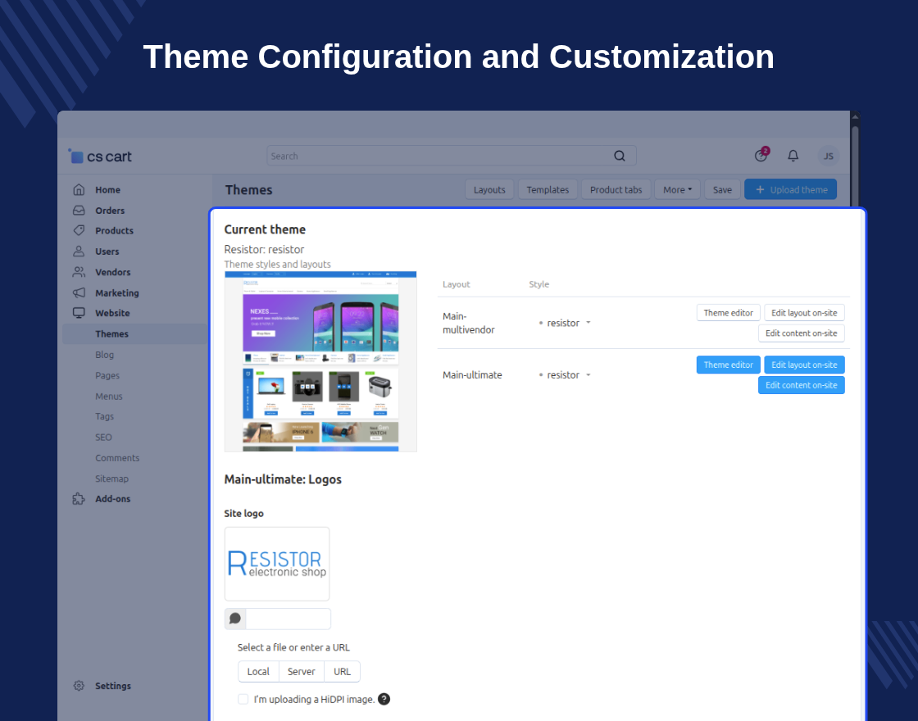Click the Users person icon

(79, 251)
